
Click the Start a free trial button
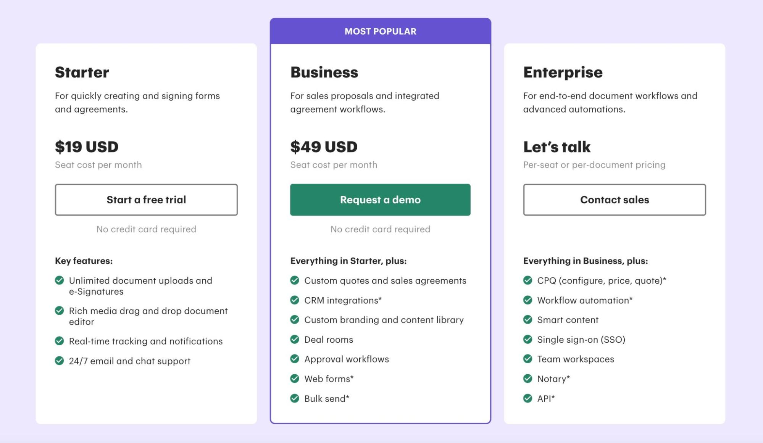click(x=146, y=200)
